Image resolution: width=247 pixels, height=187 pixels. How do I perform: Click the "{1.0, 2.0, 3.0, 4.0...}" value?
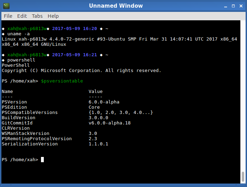click(121, 113)
